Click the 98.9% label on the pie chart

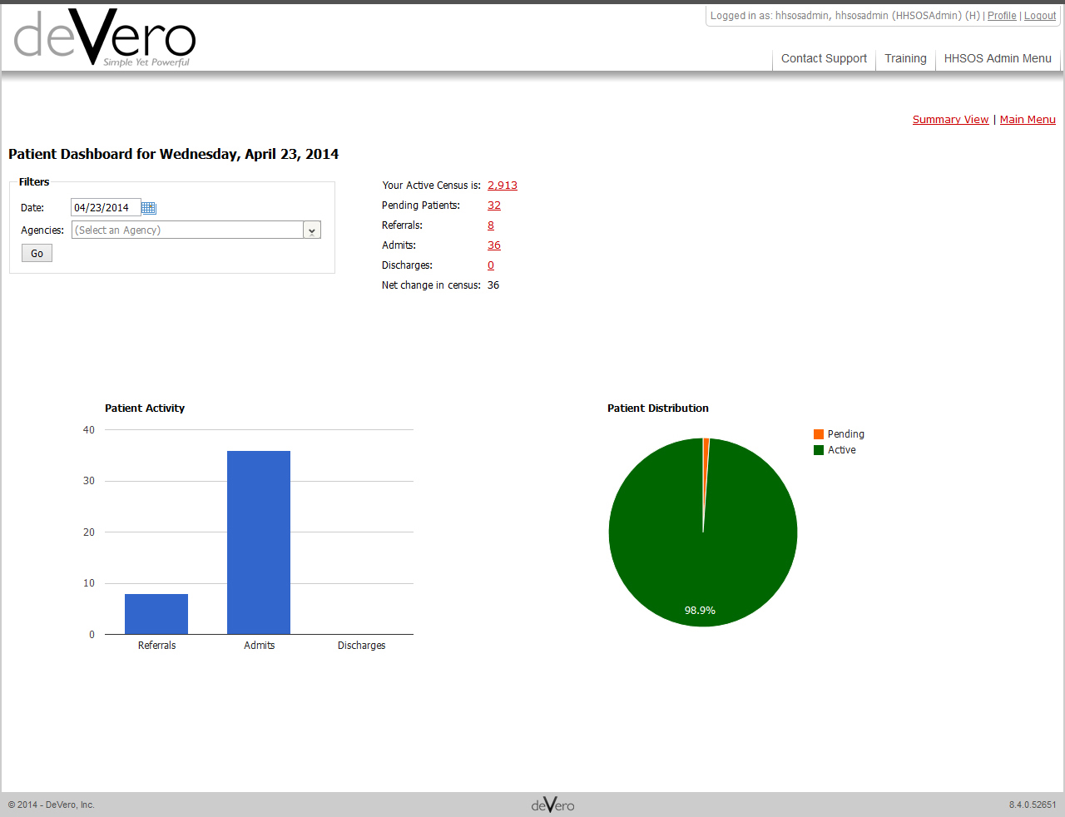point(702,610)
